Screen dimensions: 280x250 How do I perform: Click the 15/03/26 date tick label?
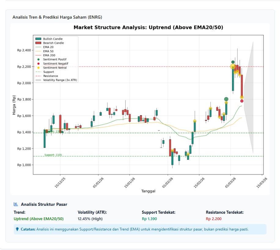[262, 183]
